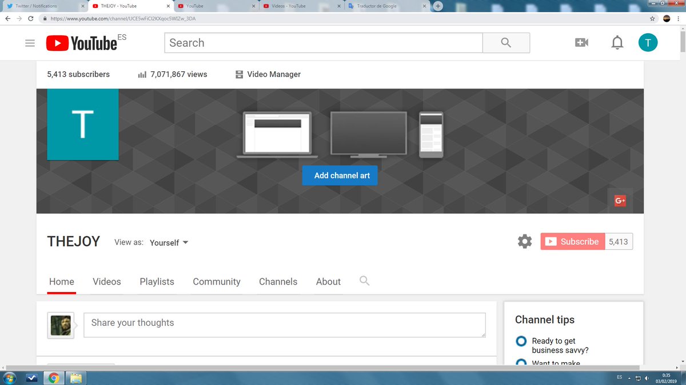The image size is (686, 385).
Task: Focus the YouTube Search field
Action: click(x=324, y=43)
